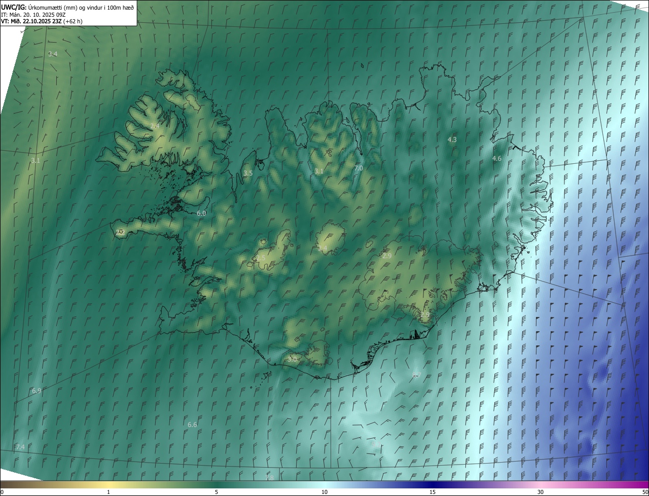Click the color scale tick label "10"

pyautogui.click(x=324, y=492)
